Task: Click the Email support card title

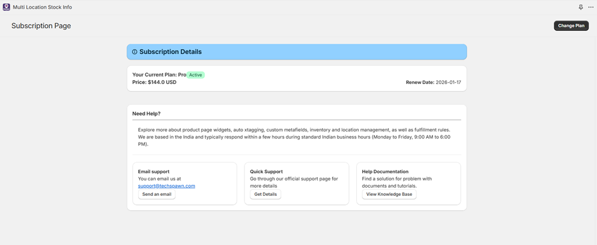Action: [154, 171]
